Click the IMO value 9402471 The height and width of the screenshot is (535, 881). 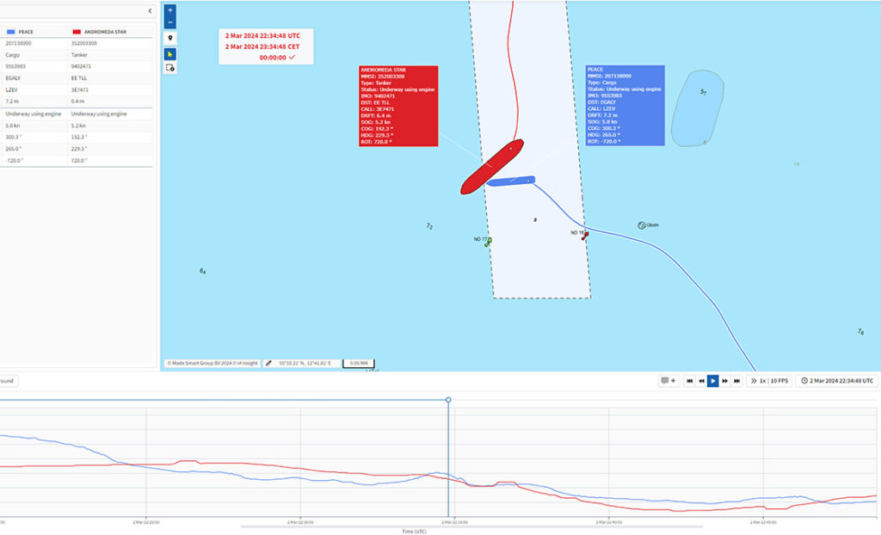pyautogui.click(x=81, y=66)
